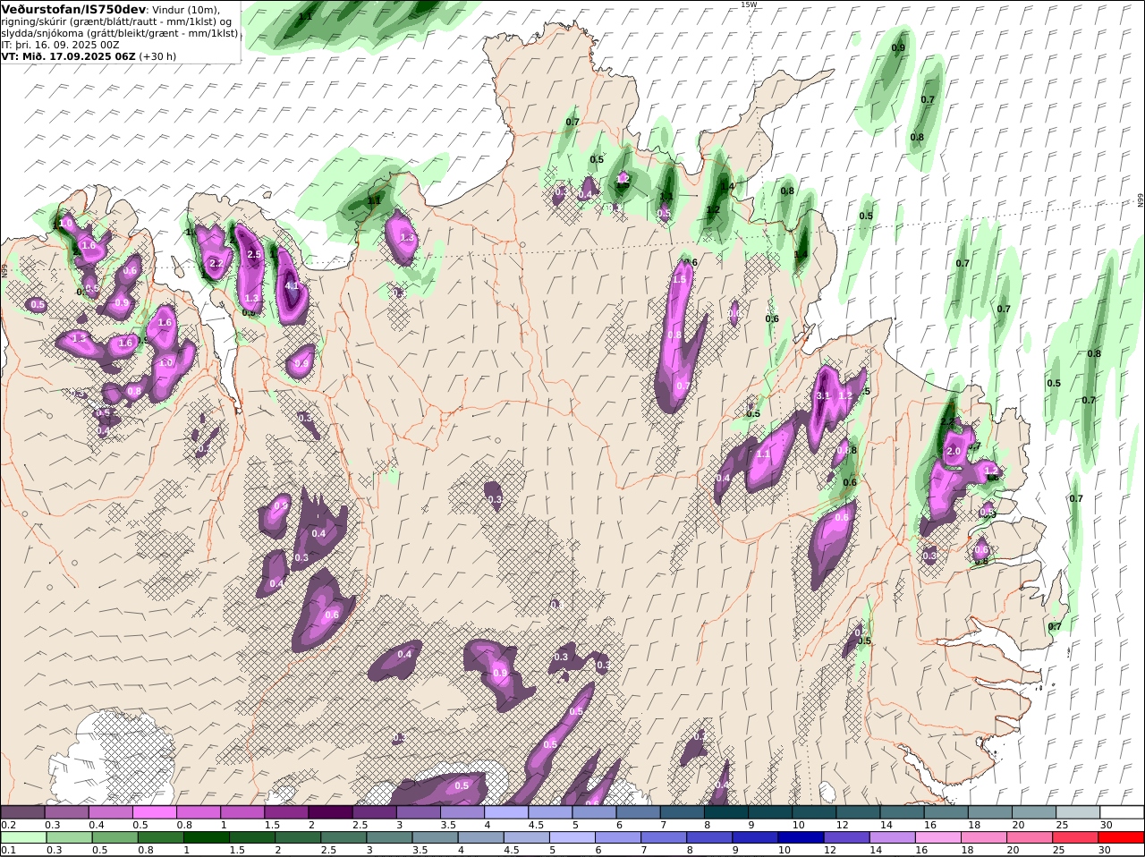Image resolution: width=1145 pixels, height=857 pixels.
Task: Click the deep blue 10–12 rain legend swatch
Action: click(x=802, y=838)
